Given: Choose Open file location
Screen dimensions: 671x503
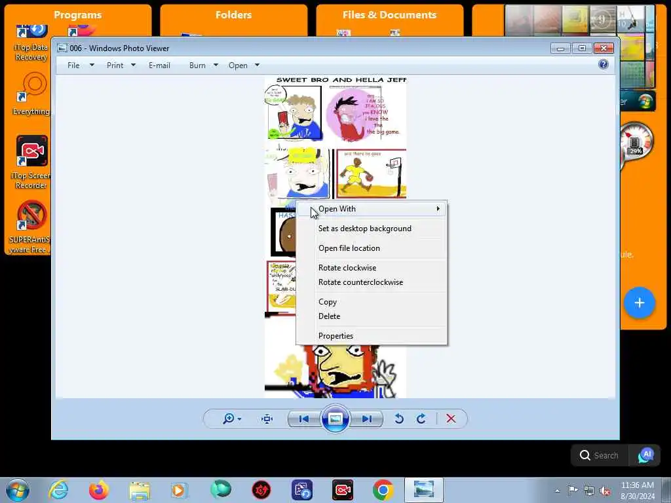Looking at the screenshot, I should click(372, 248).
